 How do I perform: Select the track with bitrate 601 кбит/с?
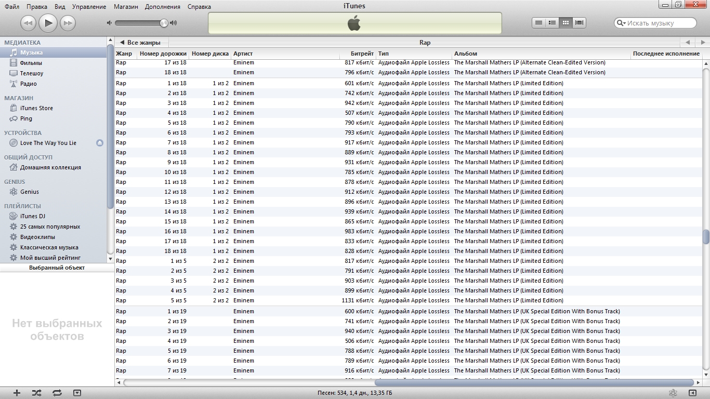(x=408, y=83)
